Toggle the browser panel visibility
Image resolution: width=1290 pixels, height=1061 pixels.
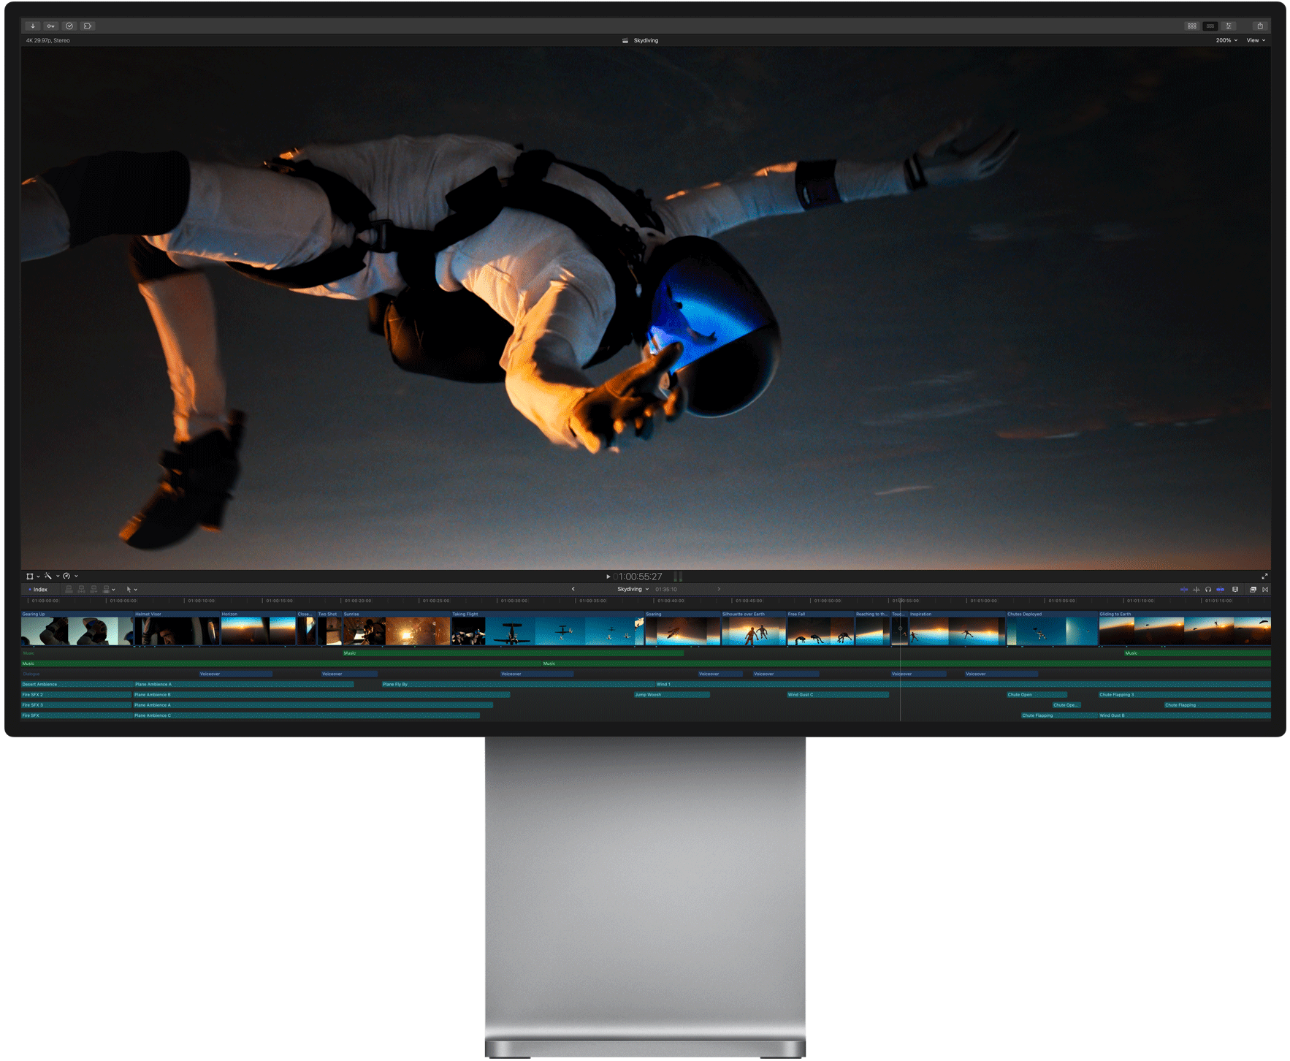click(1191, 26)
